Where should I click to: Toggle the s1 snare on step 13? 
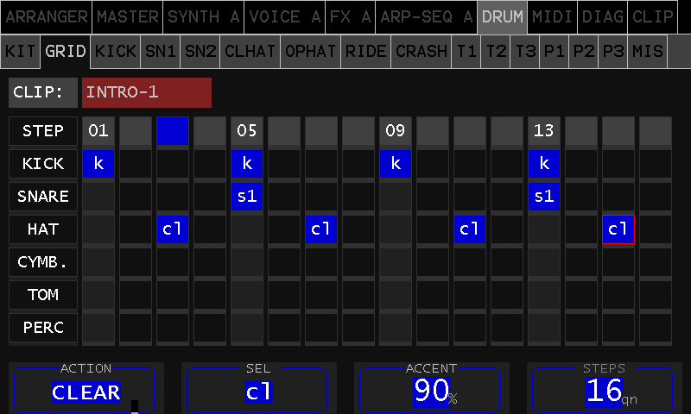coord(544,197)
